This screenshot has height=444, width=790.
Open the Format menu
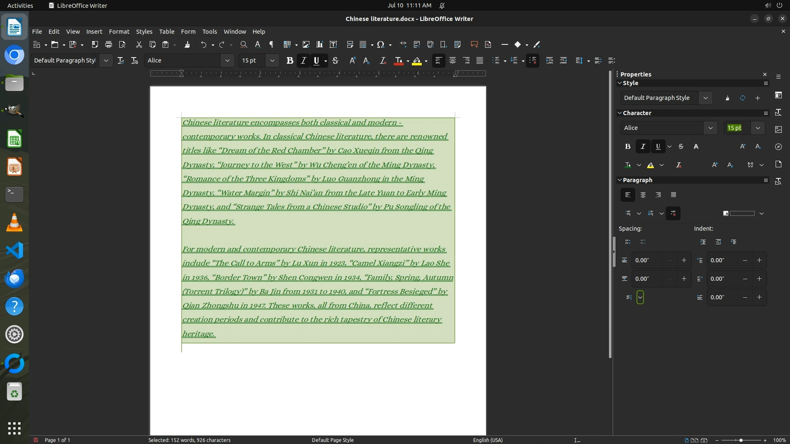[x=119, y=31]
